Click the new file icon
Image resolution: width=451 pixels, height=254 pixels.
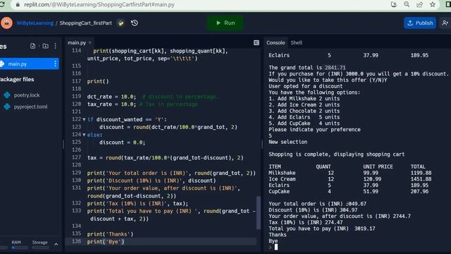pyautogui.click(x=33, y=46)
